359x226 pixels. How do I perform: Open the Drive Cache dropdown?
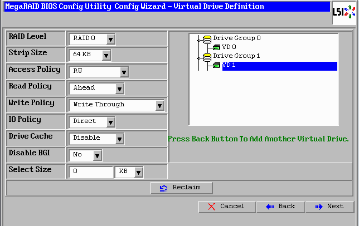[119, 139]
